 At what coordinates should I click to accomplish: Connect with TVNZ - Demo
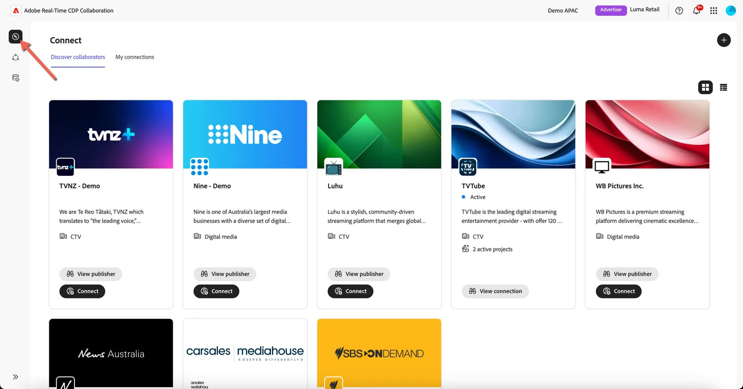click(82, 291)
